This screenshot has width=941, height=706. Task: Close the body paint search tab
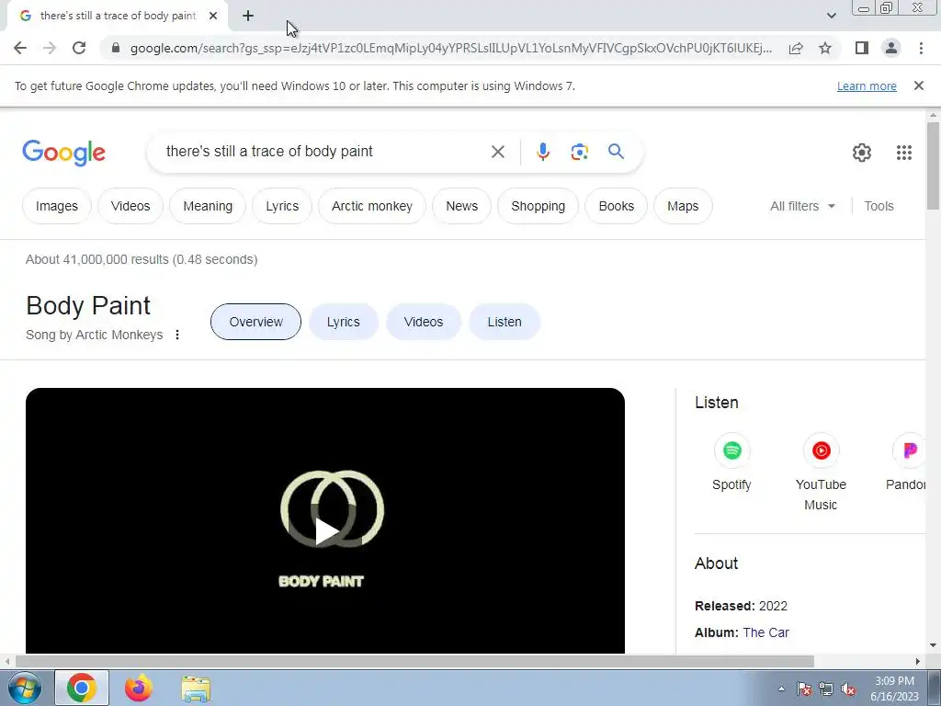[x=213, y=16]
